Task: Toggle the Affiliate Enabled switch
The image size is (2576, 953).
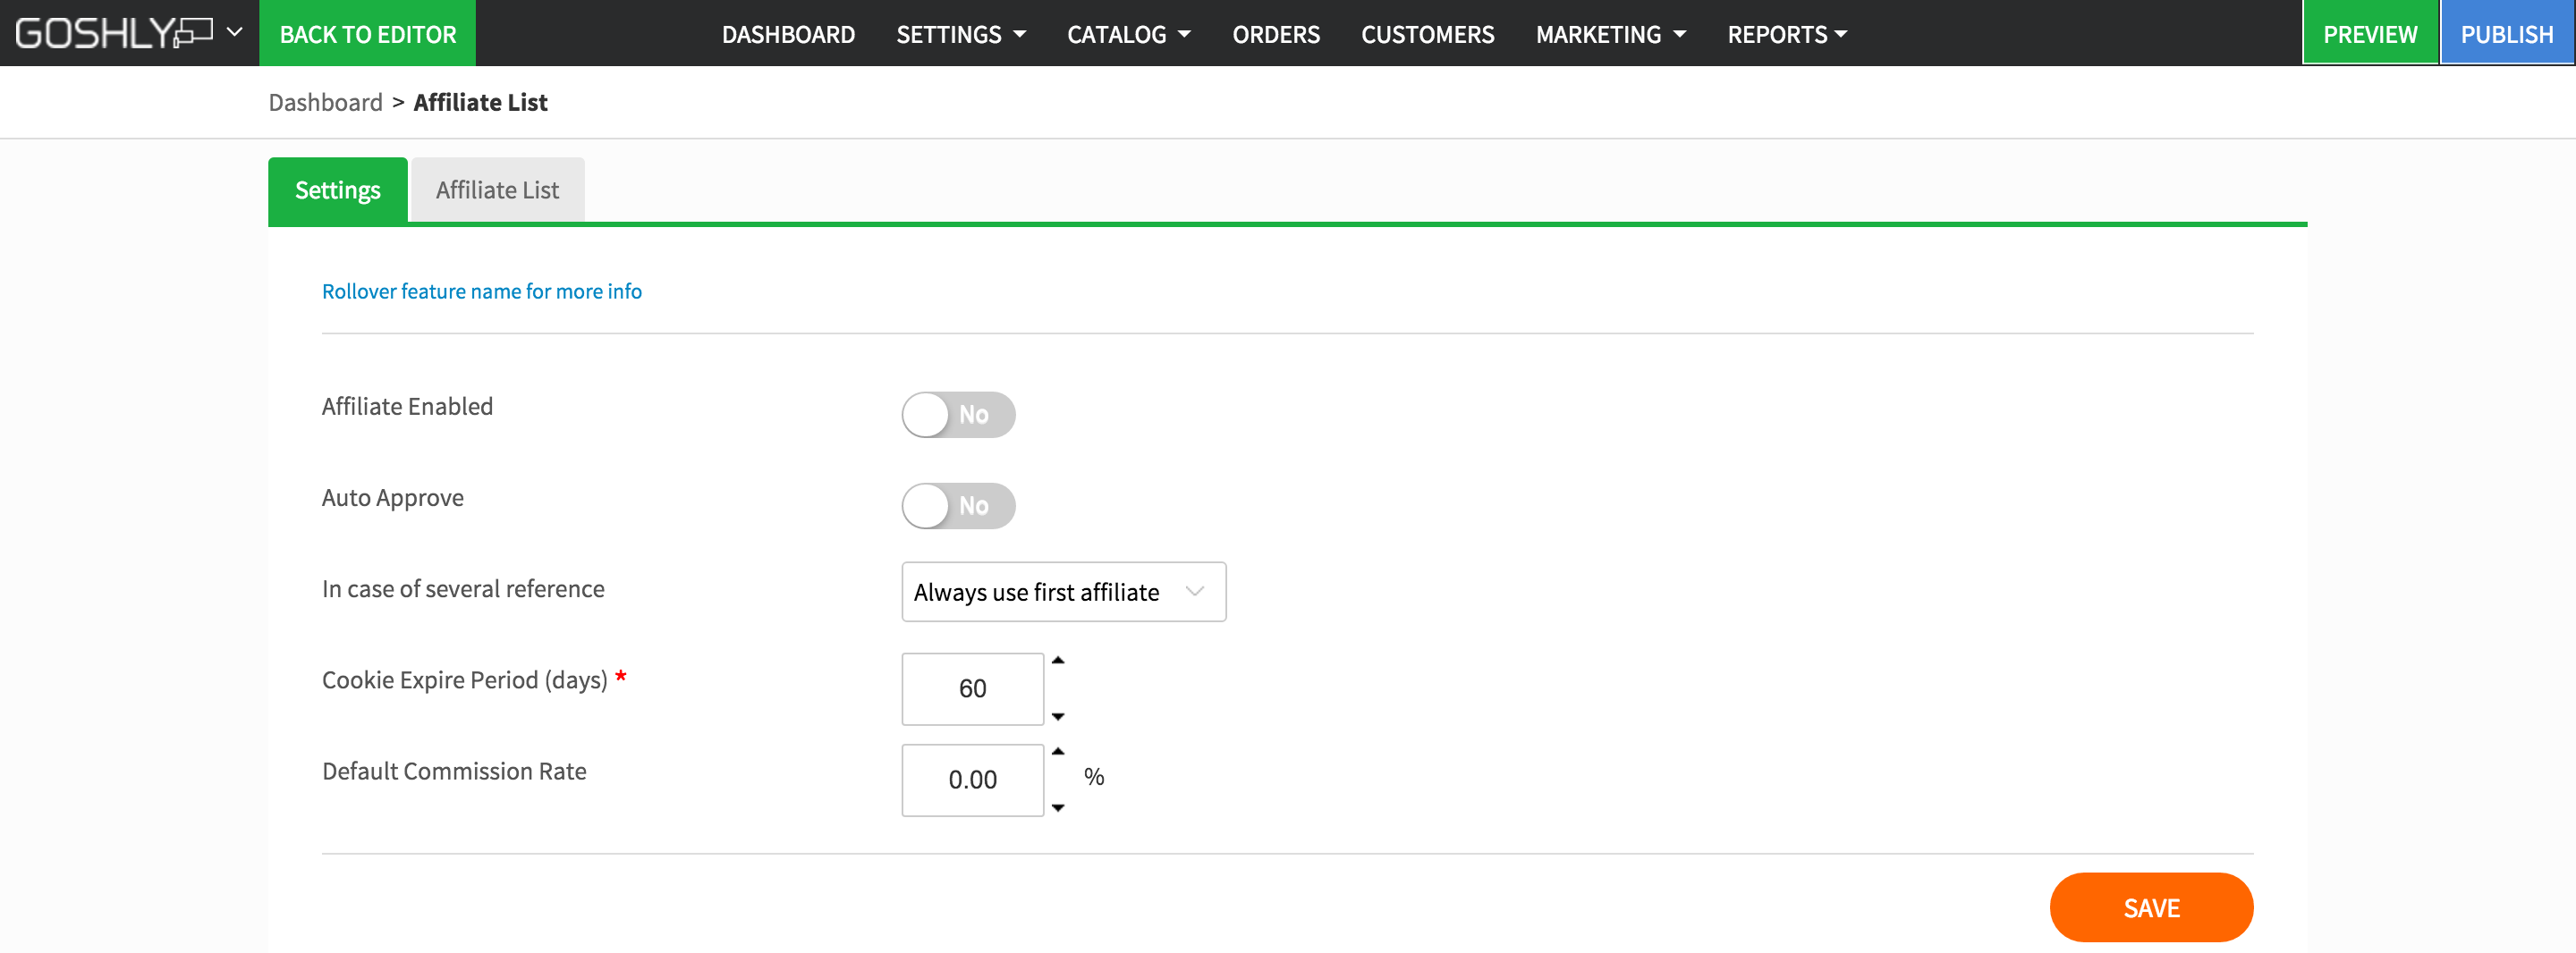Action: click(957, 415)
